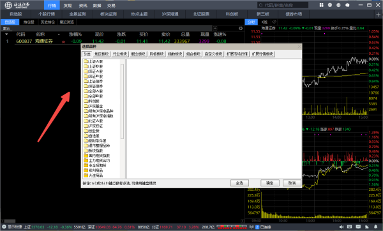Viewport: 383px width, 231px height.
Task: Switch to the 自定义板块 tab
Action: point(213,54)
